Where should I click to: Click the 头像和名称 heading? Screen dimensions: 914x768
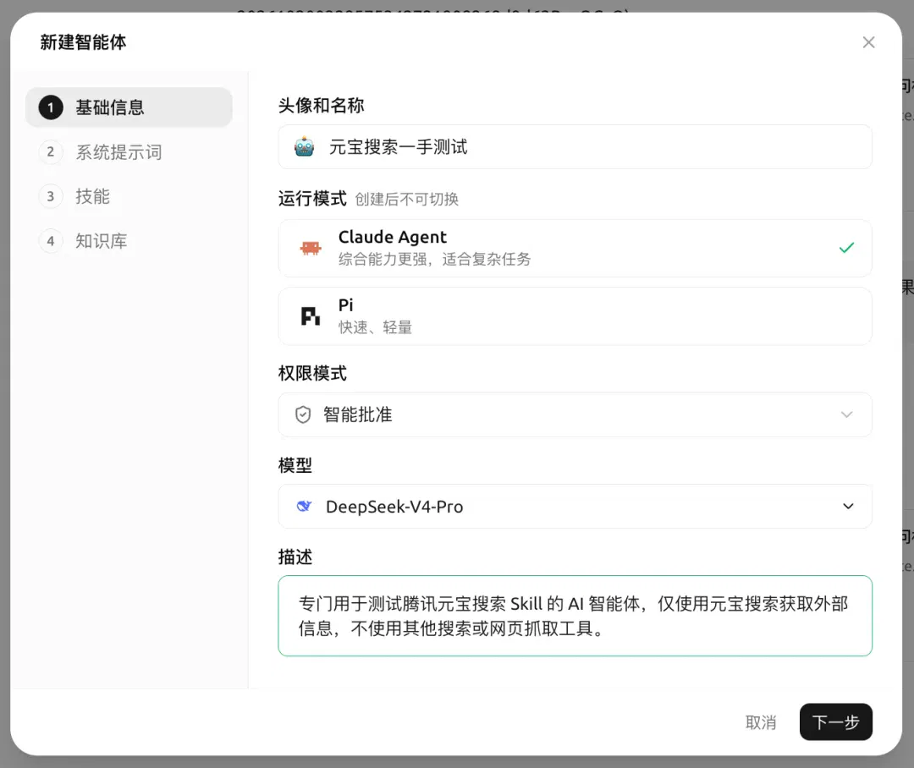[x=322, y=106]
